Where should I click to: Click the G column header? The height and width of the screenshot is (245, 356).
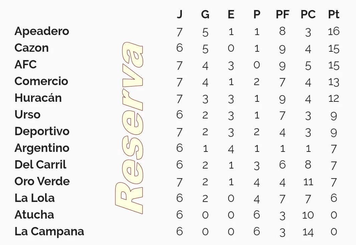tap(205, 14)
